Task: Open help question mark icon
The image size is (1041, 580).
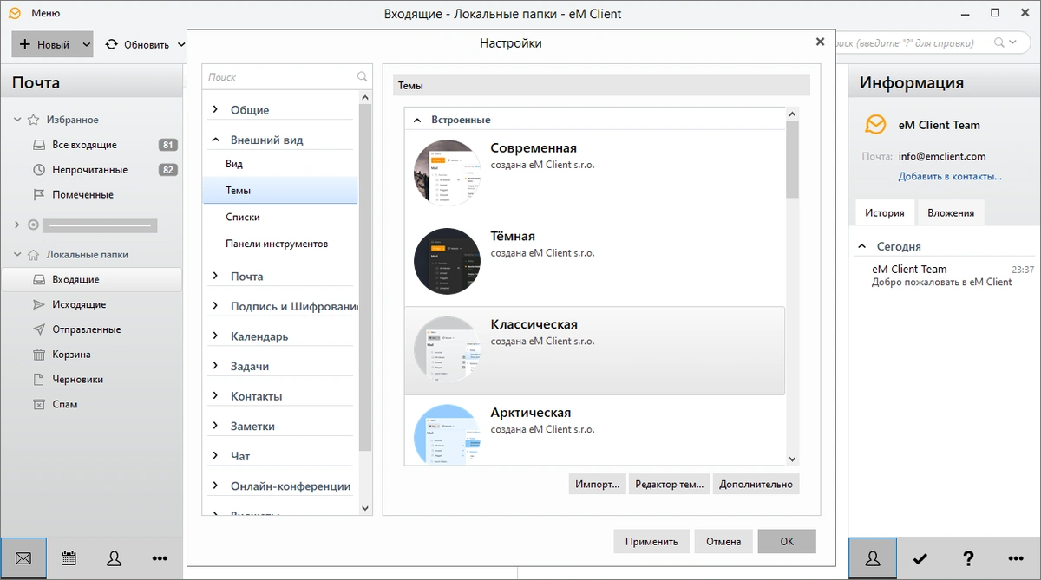Action: 969,559
